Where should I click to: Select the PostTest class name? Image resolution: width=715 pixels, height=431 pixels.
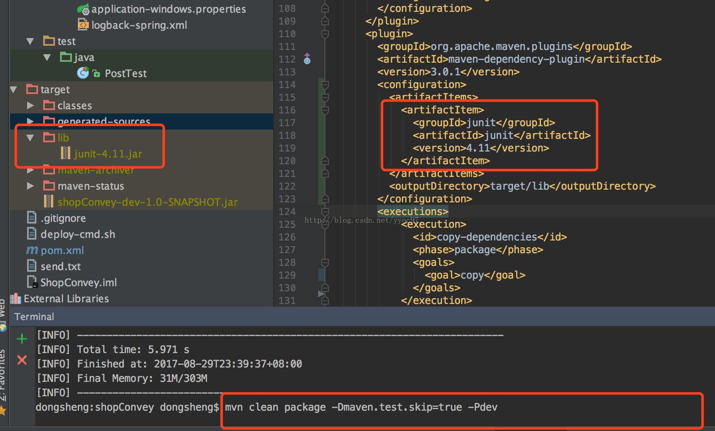point(126,74)
